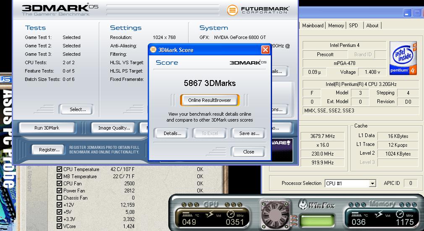Click the NVIDIA GeForce 6800 GT text
This screenshot has height=231, width=424.
(x=240, y=37)
